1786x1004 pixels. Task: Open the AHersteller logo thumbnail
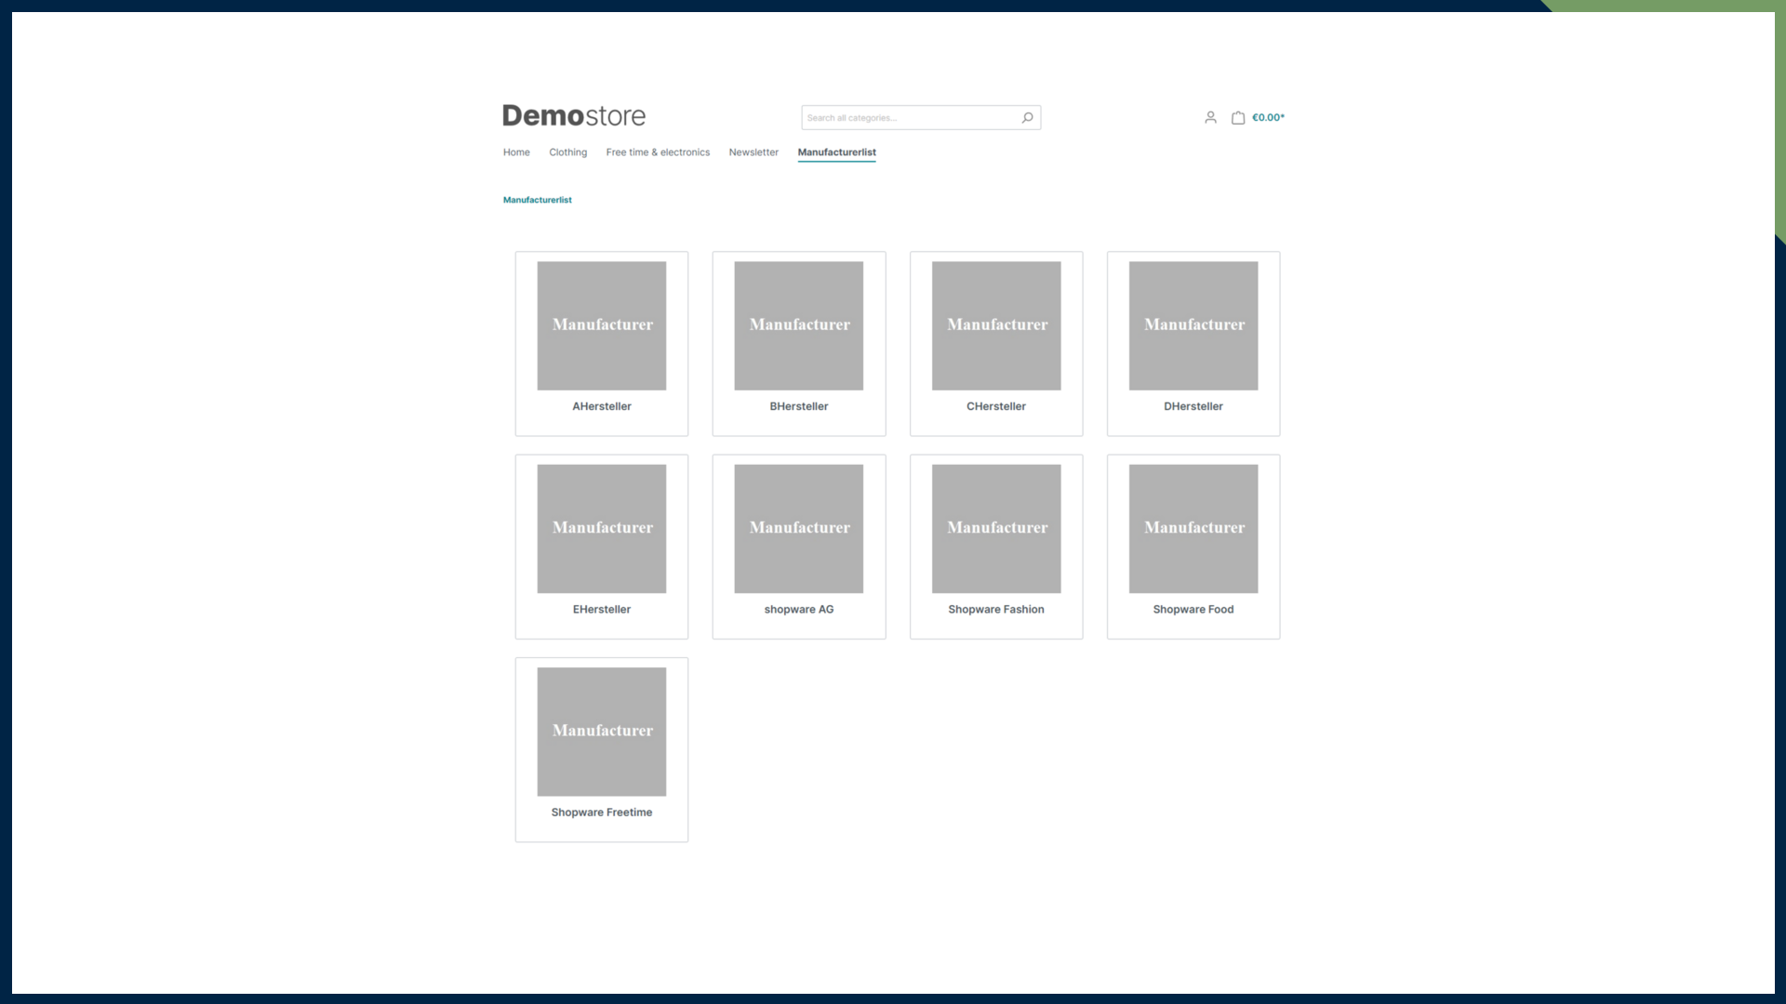[602, 325]
